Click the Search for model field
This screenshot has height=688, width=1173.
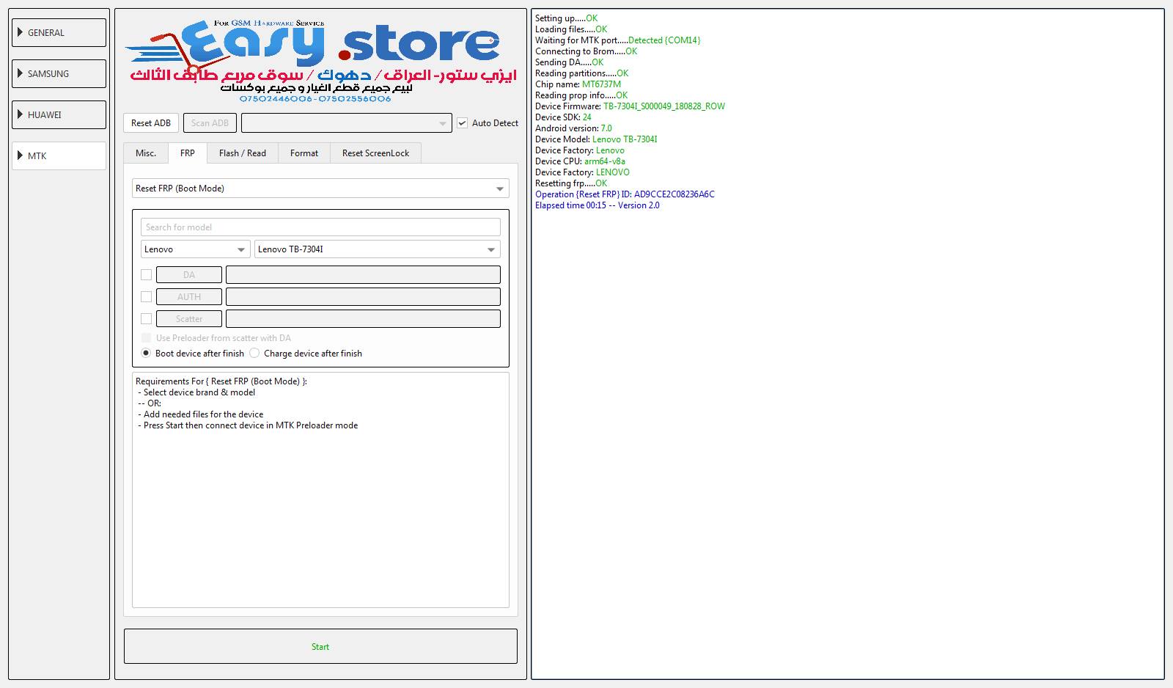[320, 227]
